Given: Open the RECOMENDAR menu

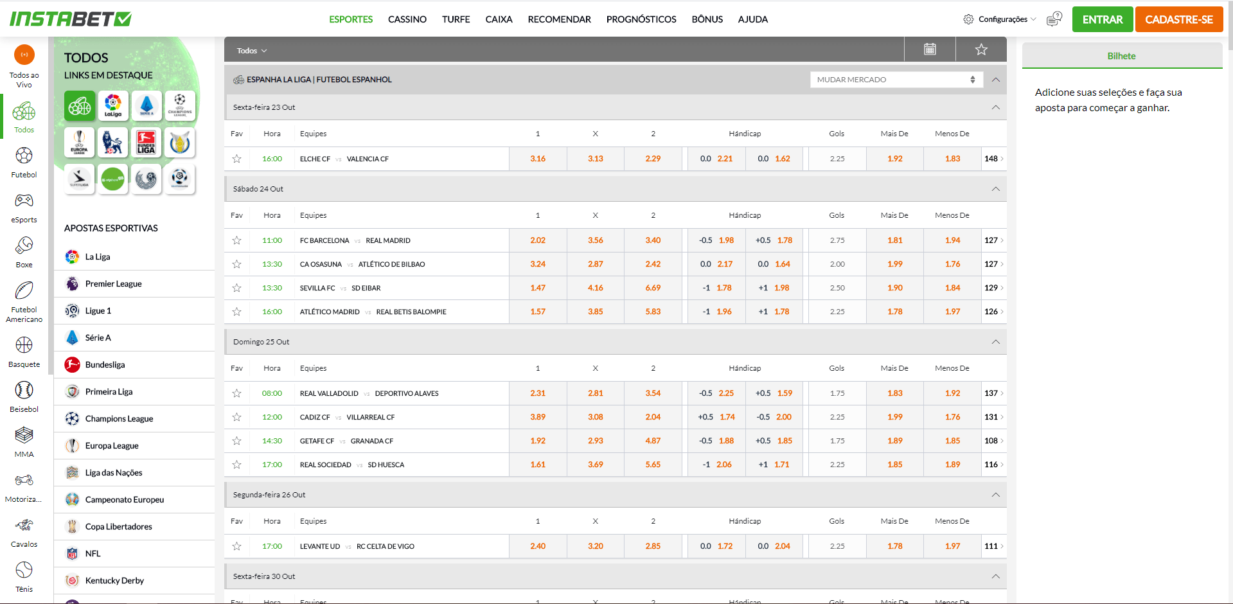Looking at the screenshot, I should coord(560,19).
